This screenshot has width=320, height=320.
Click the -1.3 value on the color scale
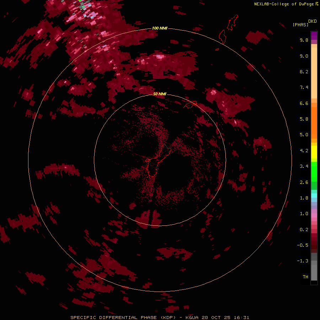[303, 261]
